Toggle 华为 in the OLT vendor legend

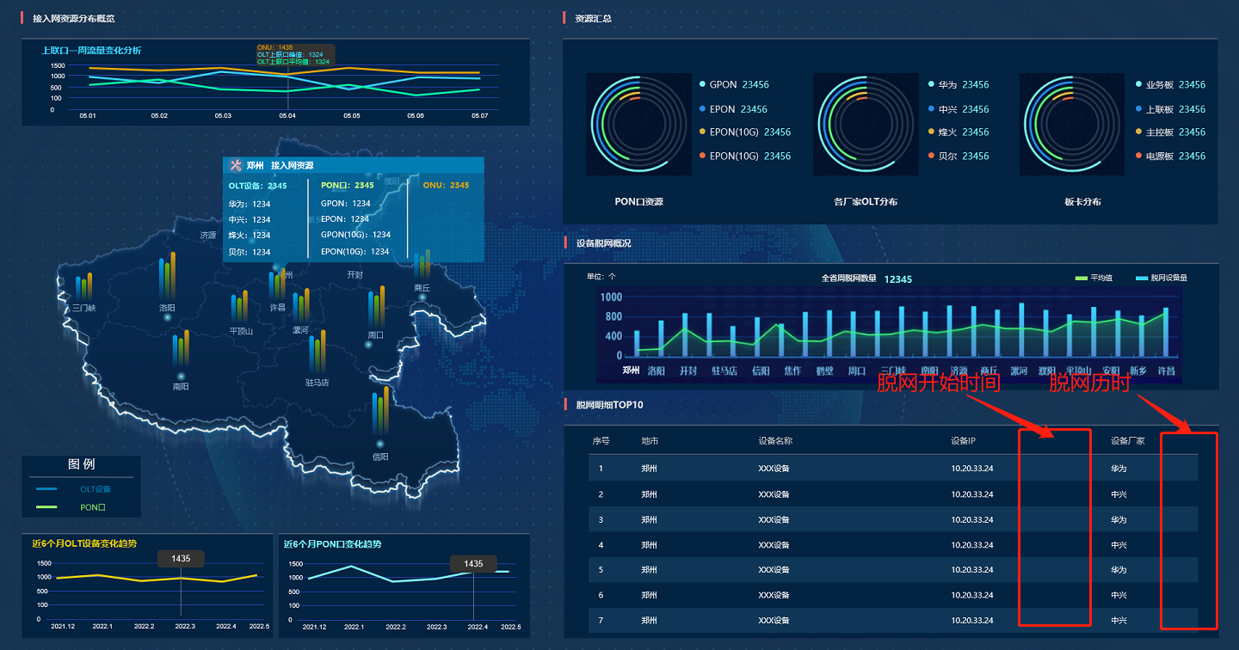959,85
